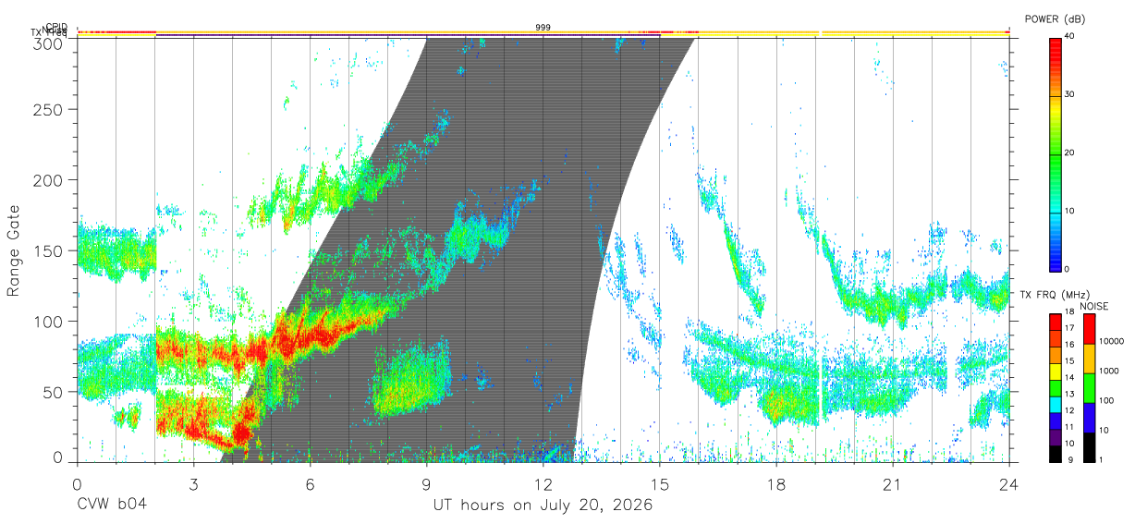Click the CVW b04 radar label

tap(112, 506)
